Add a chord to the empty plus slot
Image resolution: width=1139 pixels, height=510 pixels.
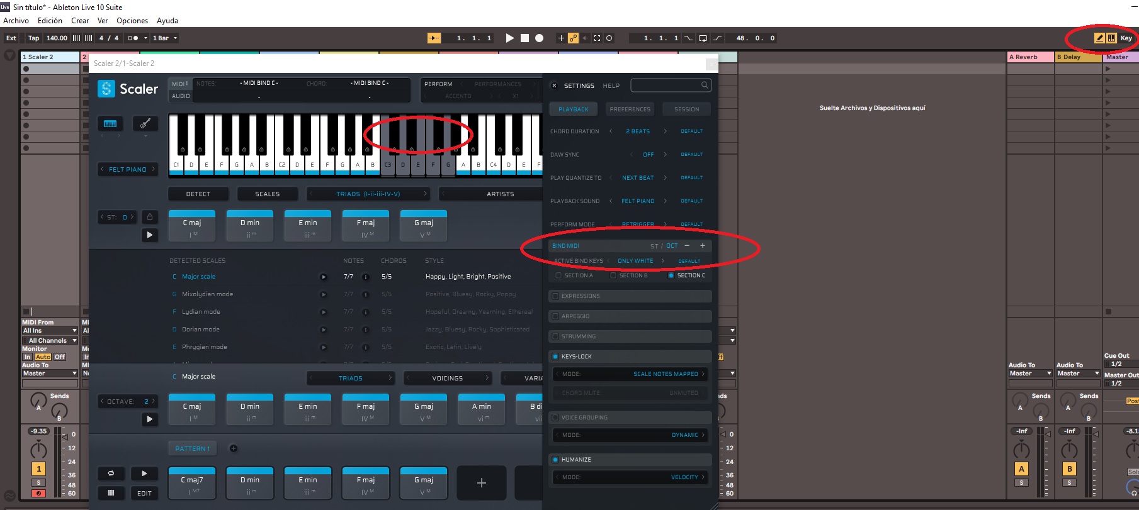pyautogui.click(x=482, y=483)
